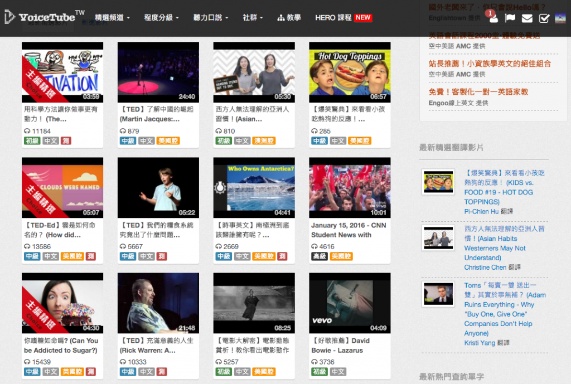Image resolution: width=571 pixels, height=384 pixels.
Task: Click the flag icon in navbar
Action: coord(510,18)
